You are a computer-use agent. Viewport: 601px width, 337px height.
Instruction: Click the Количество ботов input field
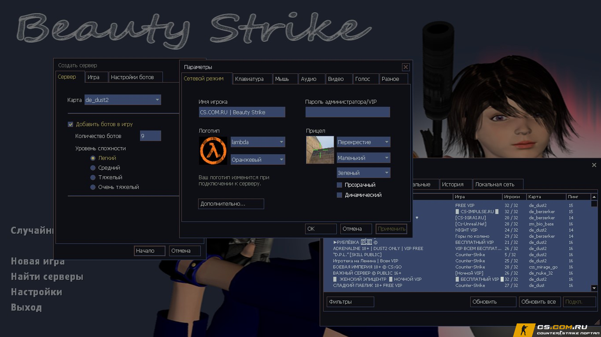click(x=151, y=136)
